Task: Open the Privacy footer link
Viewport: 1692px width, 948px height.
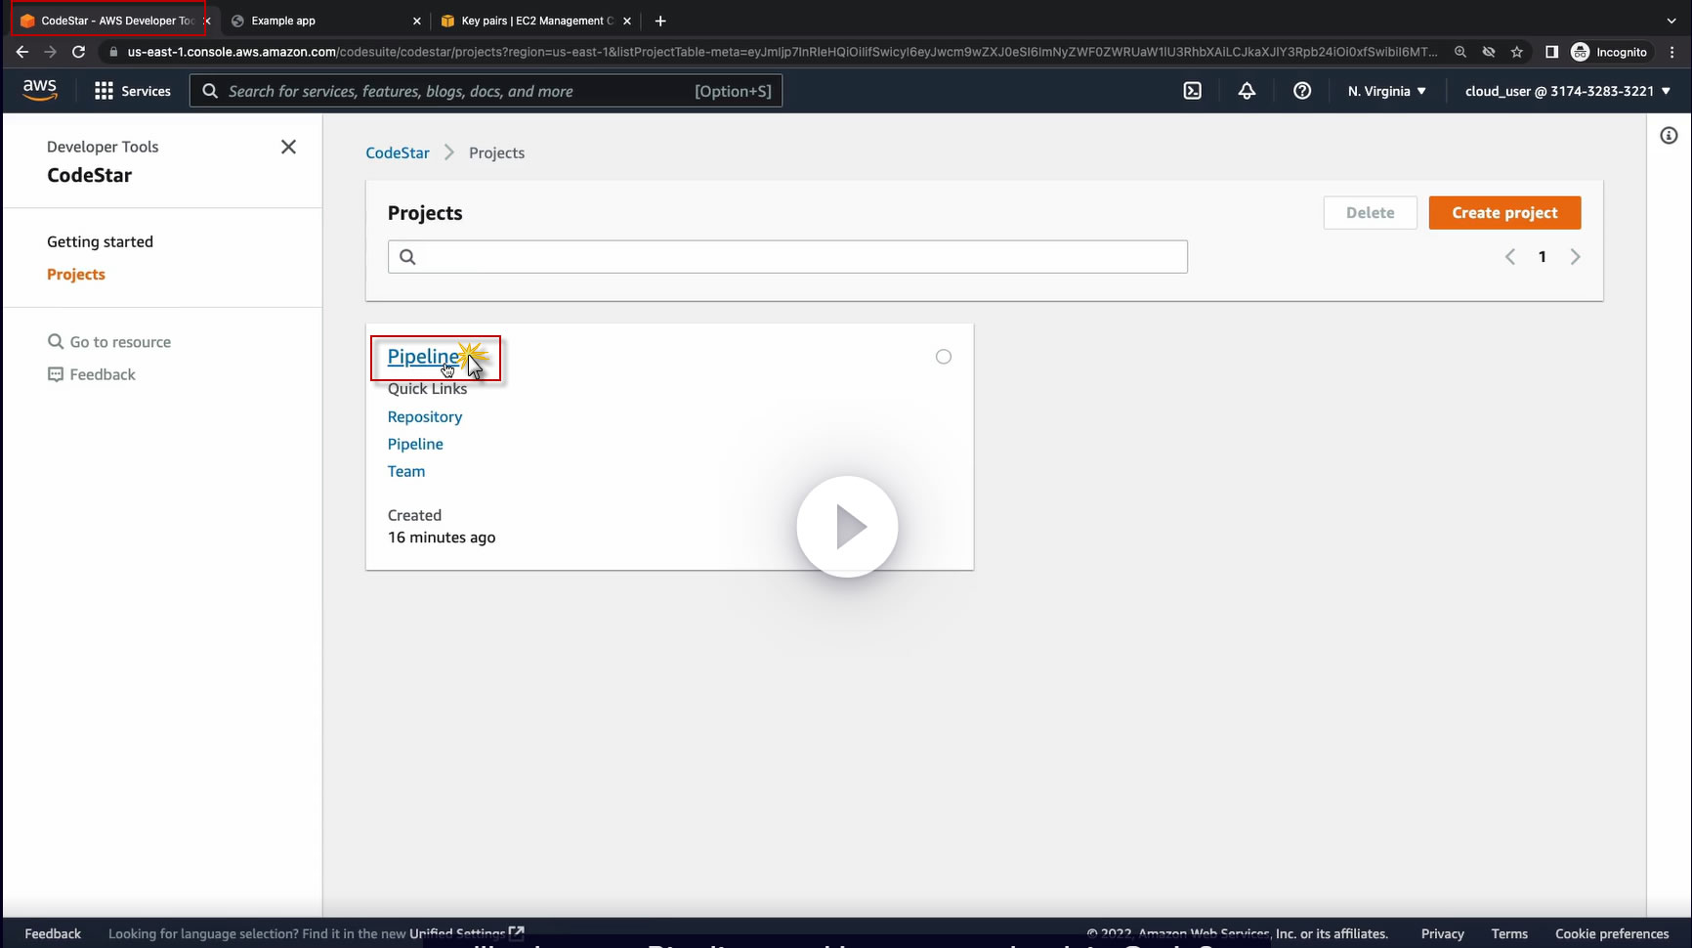Action: 1442,933
